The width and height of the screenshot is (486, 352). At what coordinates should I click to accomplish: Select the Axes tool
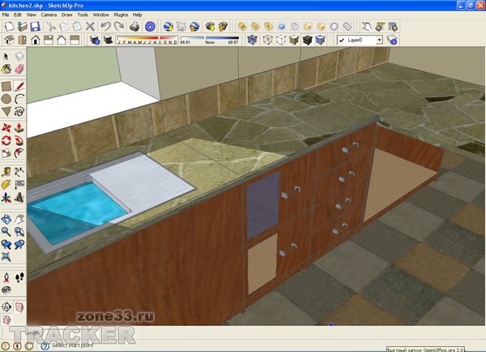pos(6,197)
